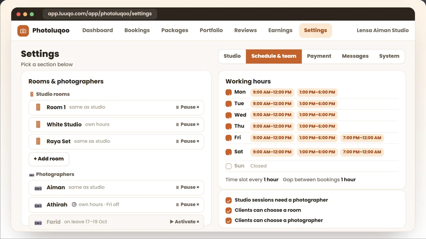The height and width of the screenshot is (239, 426).
Task: Enable the Sun working day checkbox
Action: tap(229, 166)
